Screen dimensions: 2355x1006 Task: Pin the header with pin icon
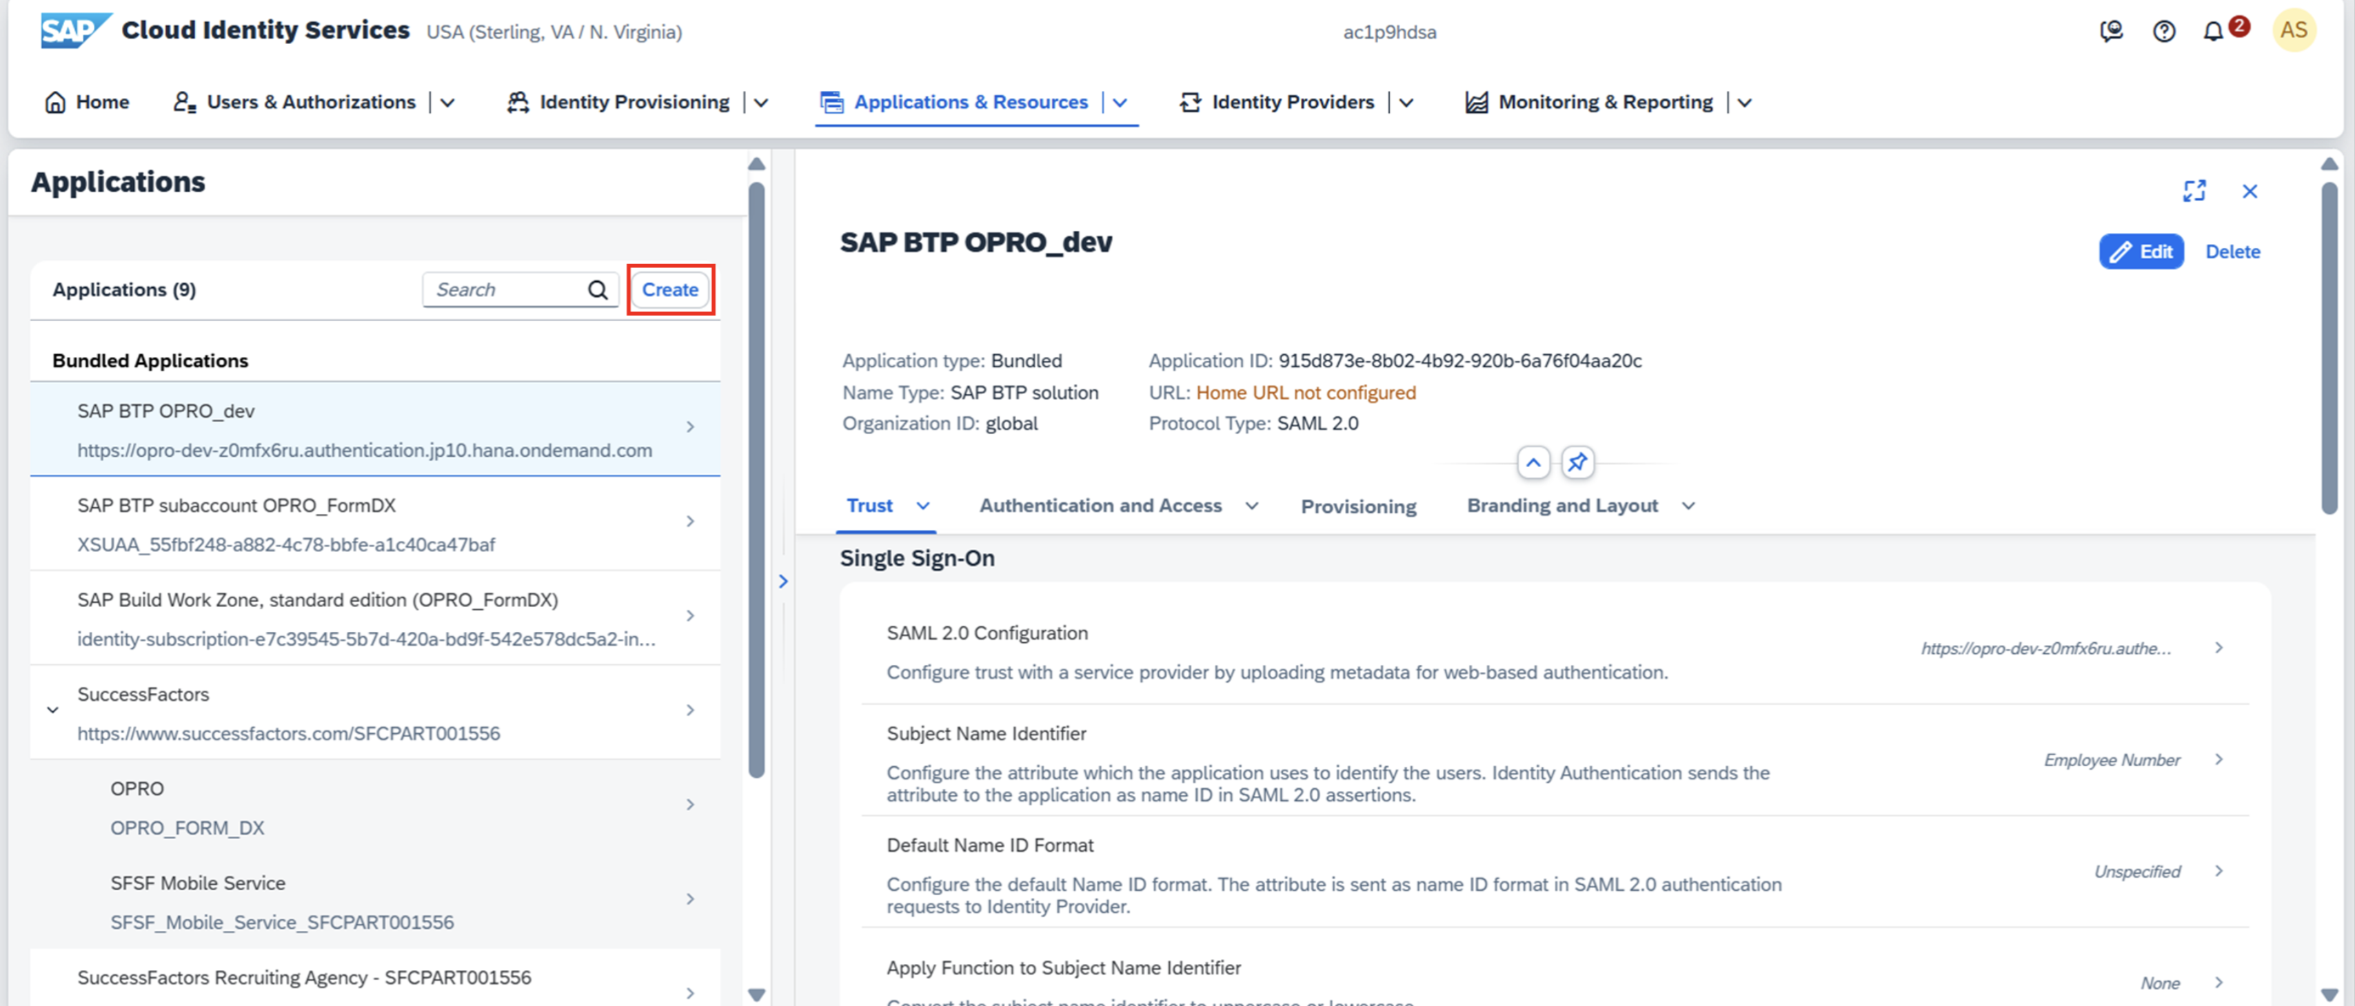(x=1577, y=463)
